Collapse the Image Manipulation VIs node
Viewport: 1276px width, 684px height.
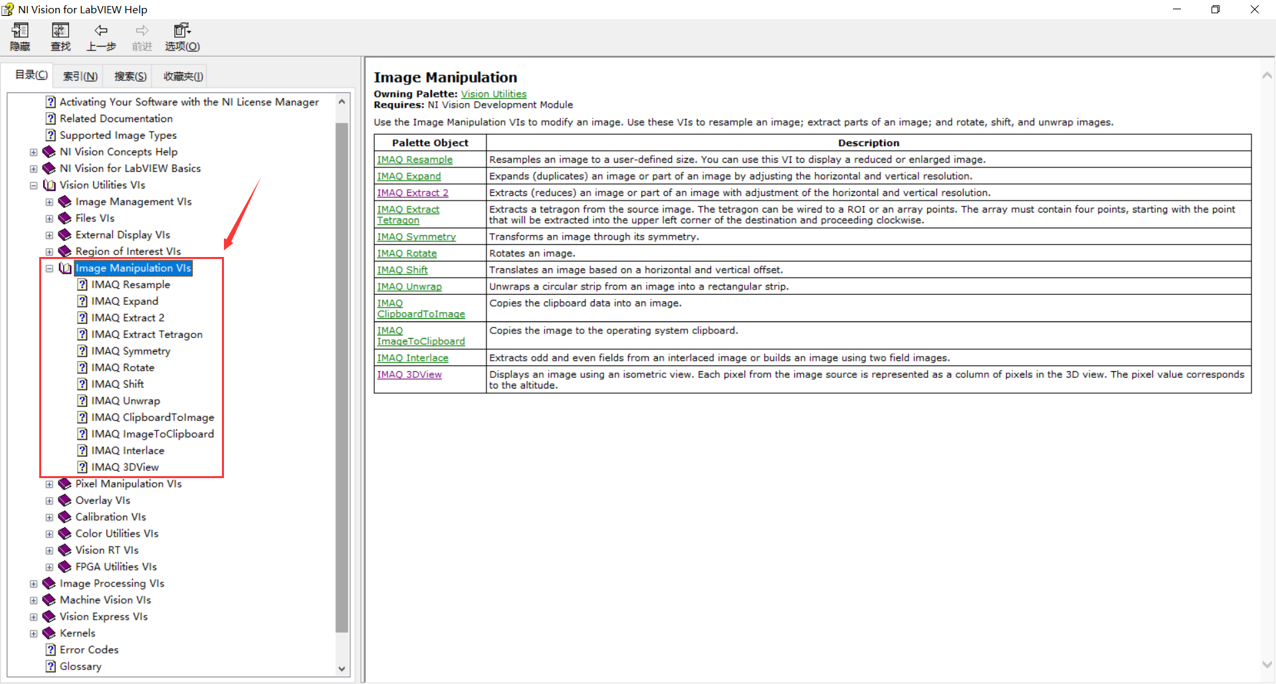coord(49,268)
